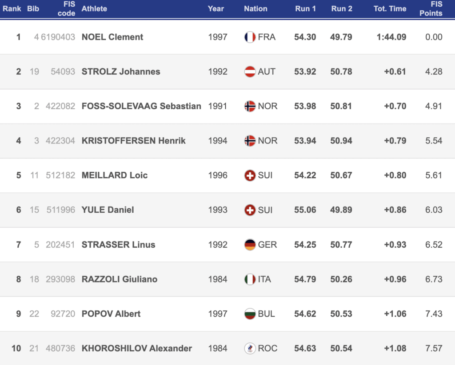
Task: Open athlete NOEL Clement's profile
Action: point(112,37)
